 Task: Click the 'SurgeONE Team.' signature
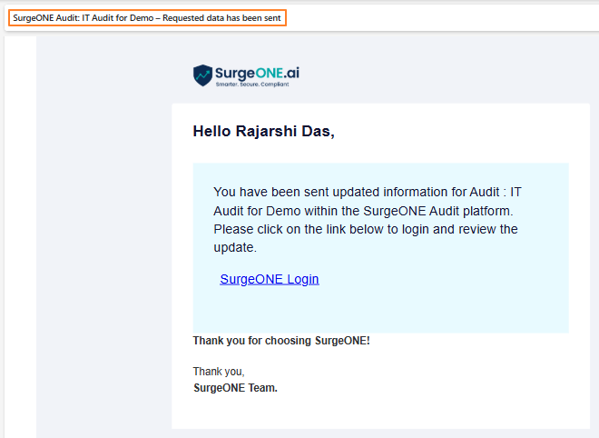[235, 388]
